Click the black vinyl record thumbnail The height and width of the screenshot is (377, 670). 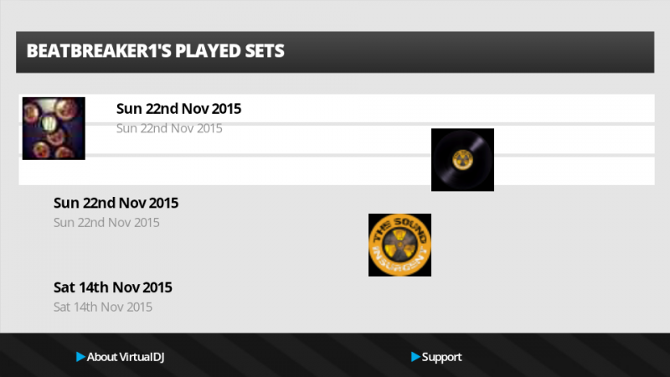tap(462, 159)
